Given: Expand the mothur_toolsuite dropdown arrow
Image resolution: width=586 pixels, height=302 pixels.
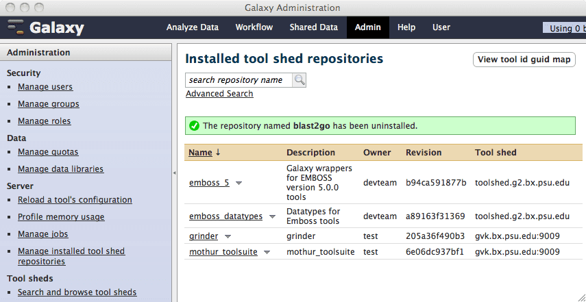Looking at the screenshot, I should [x=267, y=252].
